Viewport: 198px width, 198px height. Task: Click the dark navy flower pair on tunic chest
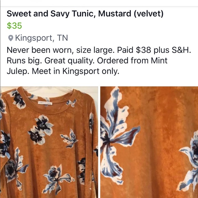click(x=41, y=130)
